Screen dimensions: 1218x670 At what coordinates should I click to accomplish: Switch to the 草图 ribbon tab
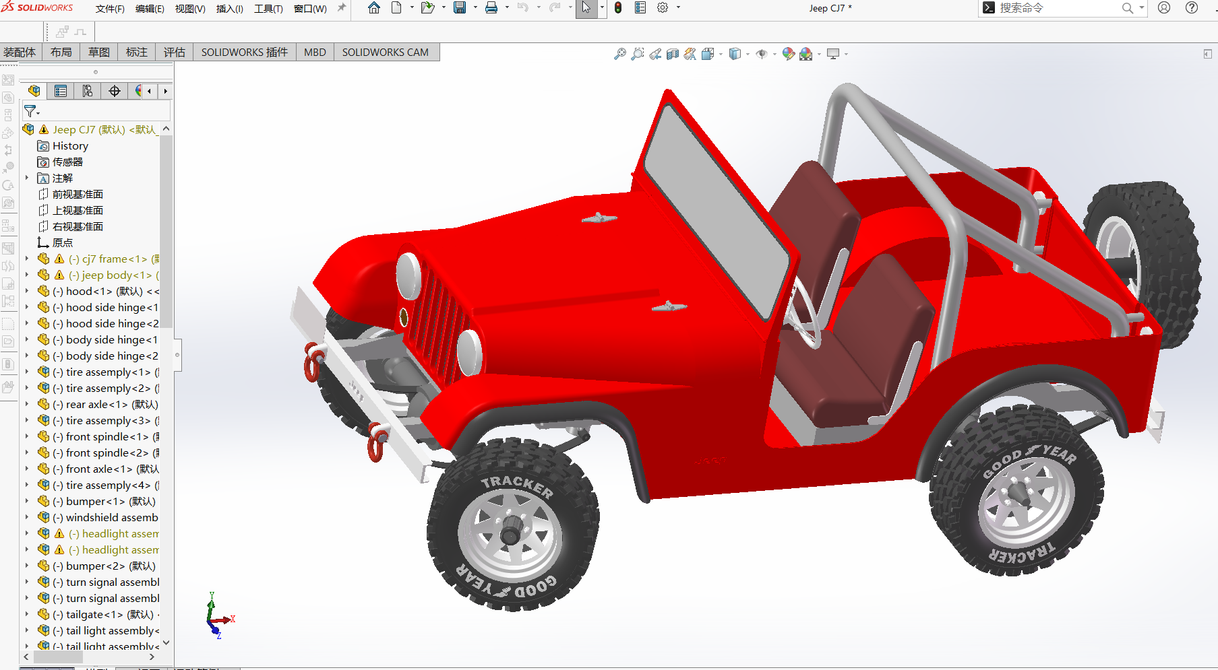(x=99, y=53)
